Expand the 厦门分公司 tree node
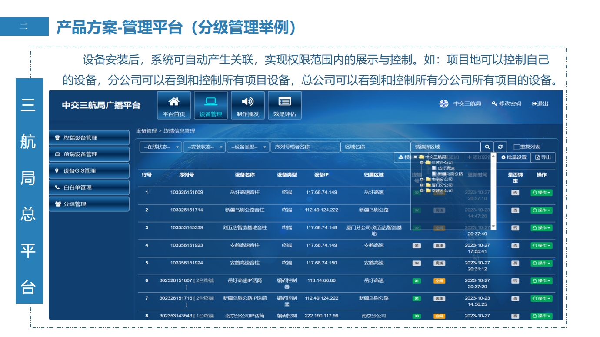This screenshot has height=337, width=600. click(422, 185)
